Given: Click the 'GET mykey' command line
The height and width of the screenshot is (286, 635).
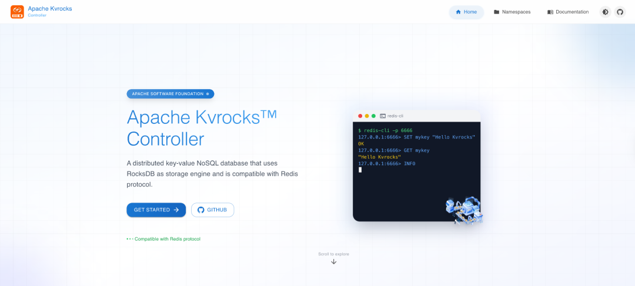Looking at the screenshot, I should click(x=393, y=150).
